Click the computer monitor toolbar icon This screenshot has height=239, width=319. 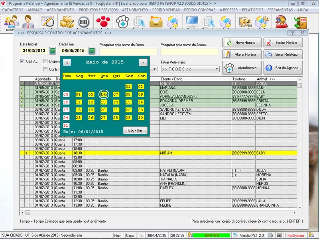click(x=192, y=22)
